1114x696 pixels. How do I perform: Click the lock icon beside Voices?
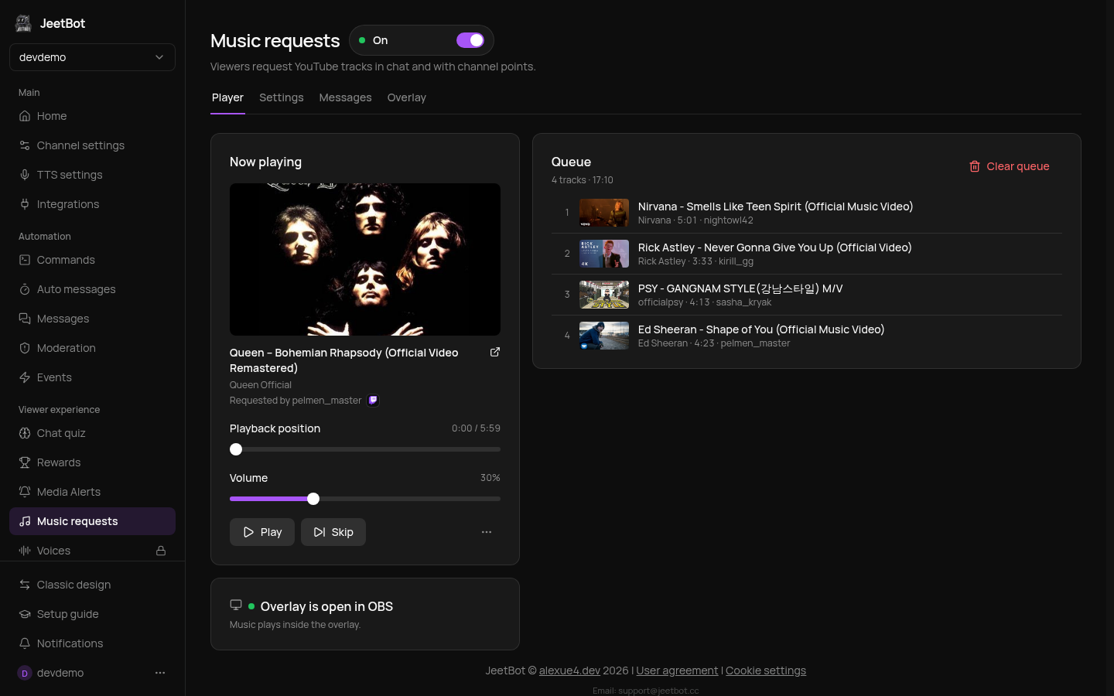[161, 551]
